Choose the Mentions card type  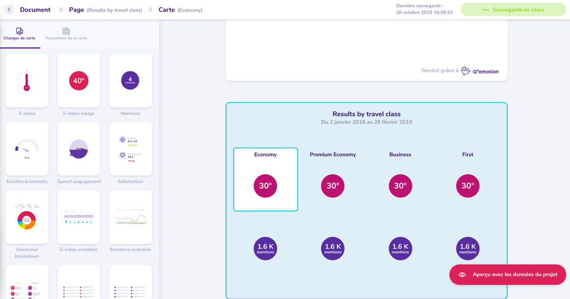click(130, 81)
